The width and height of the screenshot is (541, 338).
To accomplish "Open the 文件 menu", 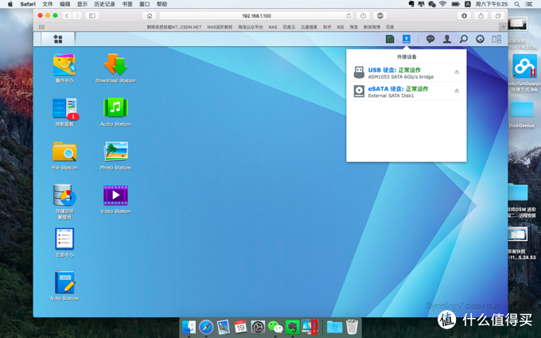I will tap(48, 4).
